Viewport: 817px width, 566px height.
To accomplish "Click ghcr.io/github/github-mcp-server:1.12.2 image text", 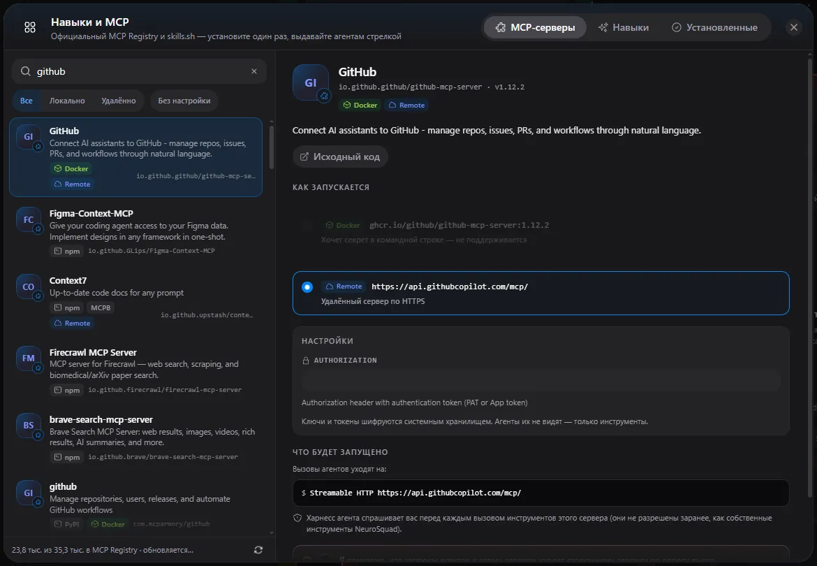I will tap(459, 226).
